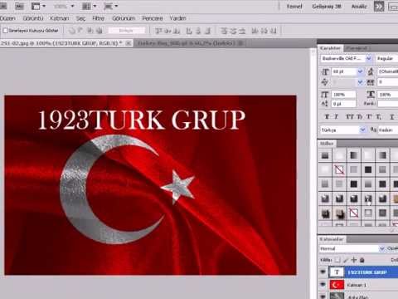This screenshot has width=398, height=299.
Task: Align top edges in options bar
Action: (x=158, y=31)
